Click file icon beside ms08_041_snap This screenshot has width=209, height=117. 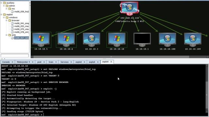(x=12, y=23)
